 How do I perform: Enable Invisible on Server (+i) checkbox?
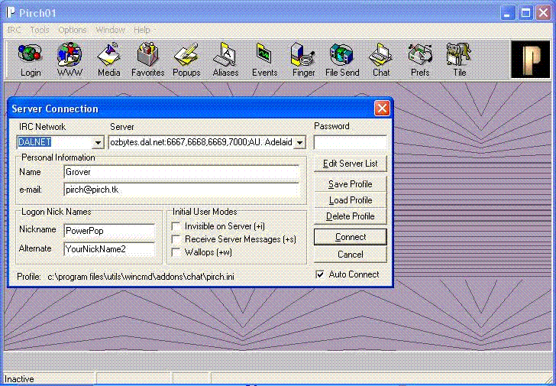(x=176, y=227)
